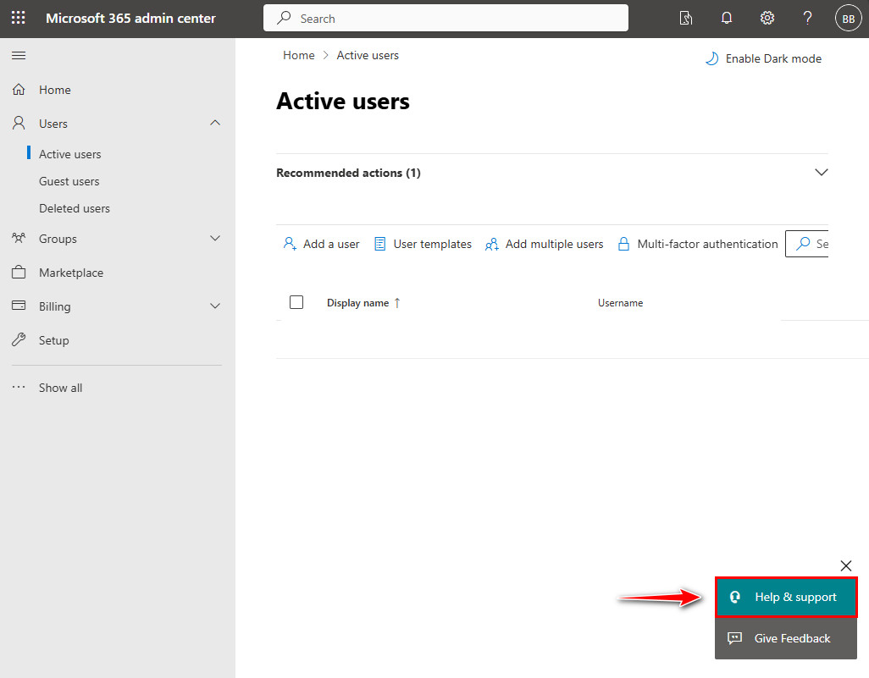Image resolution: width=869 pixels, height=678 pixels.
Task: Open Guest users in the sidebar
Action: 69,181
